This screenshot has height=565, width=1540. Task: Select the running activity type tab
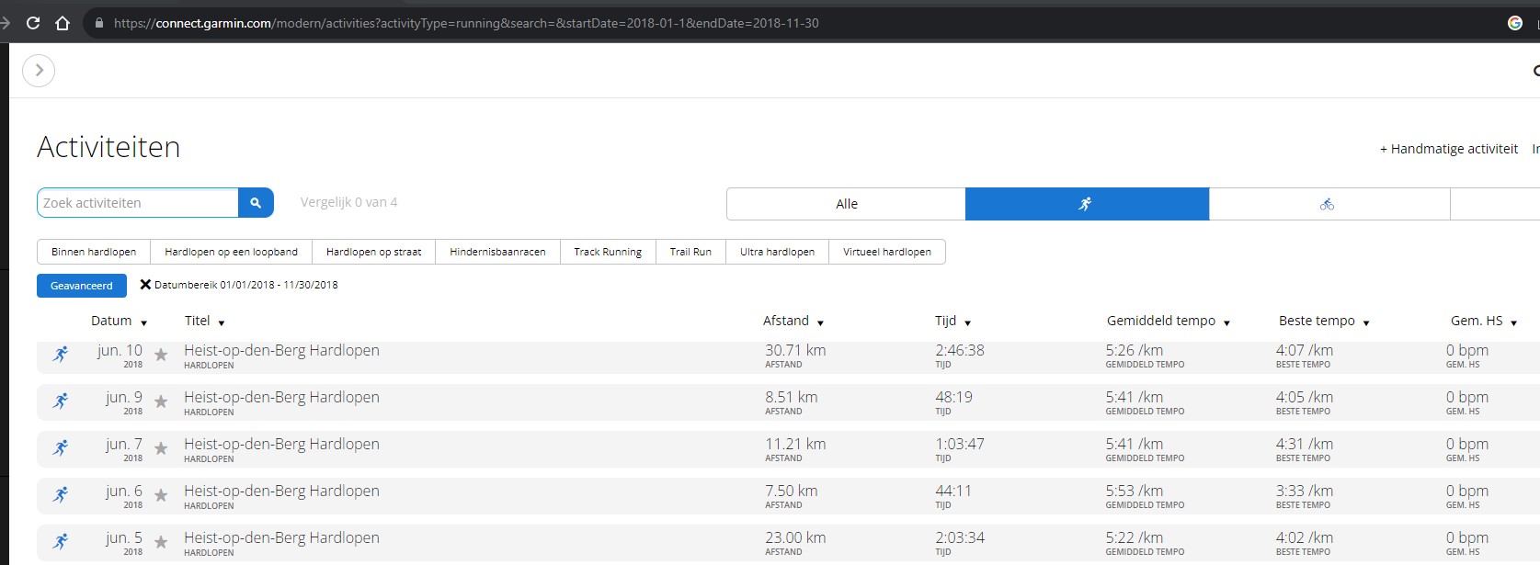pyautogui.click(x=1087, y=204)
